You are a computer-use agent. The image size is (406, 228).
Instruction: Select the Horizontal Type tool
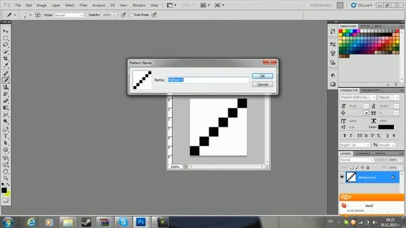pyautogui.click(x=6, y=136)
